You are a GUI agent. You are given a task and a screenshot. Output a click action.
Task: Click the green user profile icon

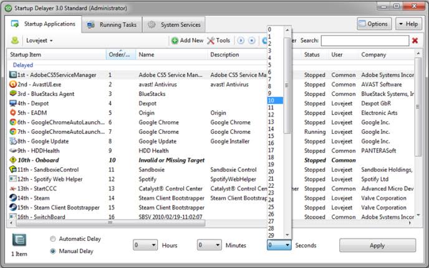pos(15,40)
